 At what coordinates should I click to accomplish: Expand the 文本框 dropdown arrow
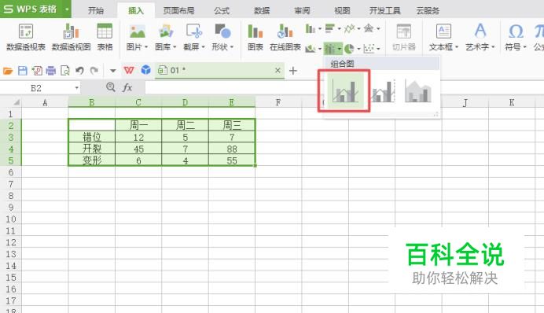click(x=457, y=47)
